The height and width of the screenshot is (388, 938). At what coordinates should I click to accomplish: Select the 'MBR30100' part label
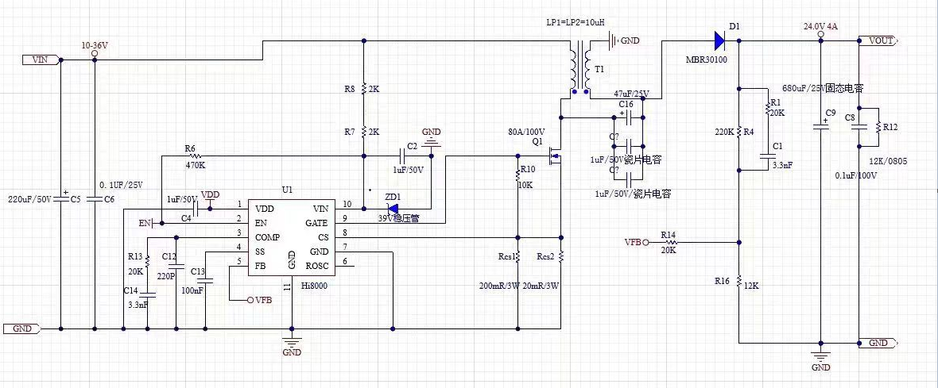click(707, 60)
